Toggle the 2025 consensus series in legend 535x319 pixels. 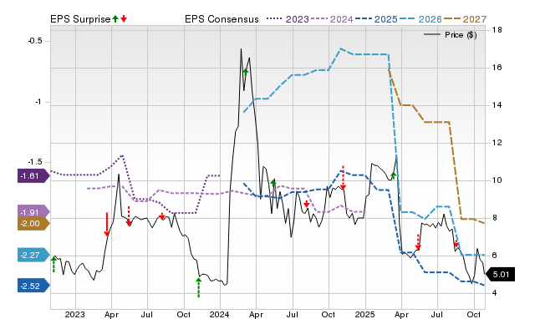click(376, 19)
